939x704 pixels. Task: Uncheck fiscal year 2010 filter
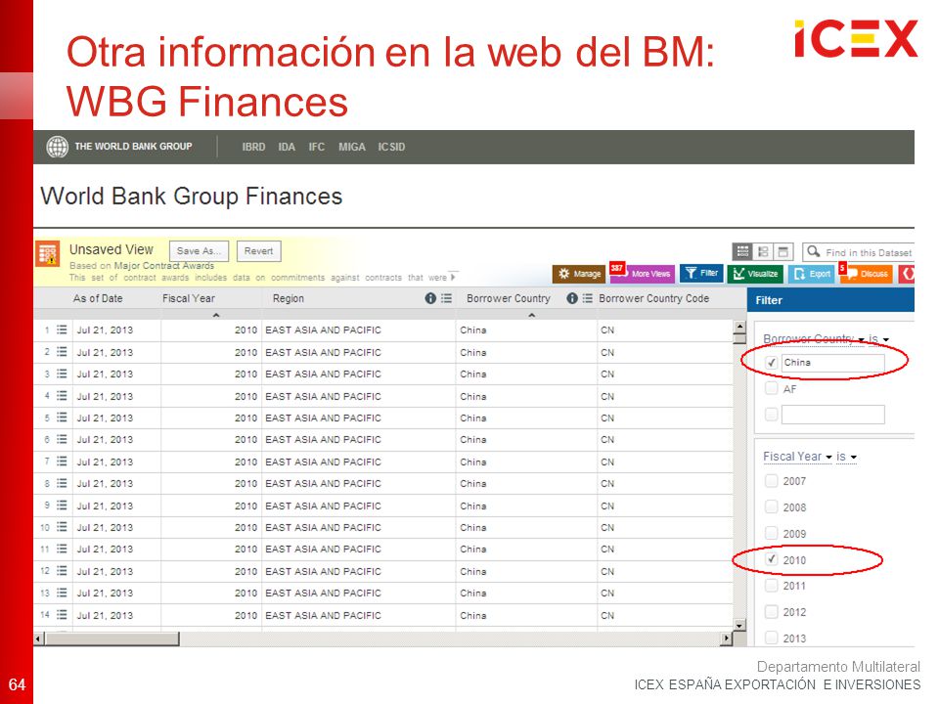[x=772, y=559]
